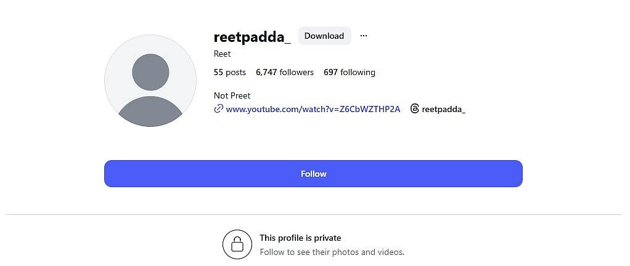The width and height of the screenshot is (630, 266).
Task: Click the Follow to see their photos text
Action: (332, 252)
